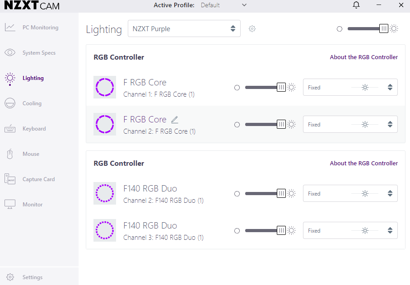
Task: Click 'Channel 2: F RGB Core (1)' text
Action: point(159,131)
